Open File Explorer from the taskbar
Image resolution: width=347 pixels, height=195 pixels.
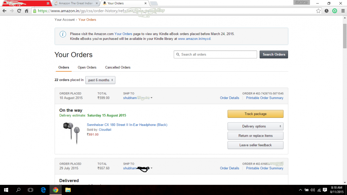coord(68,190)
